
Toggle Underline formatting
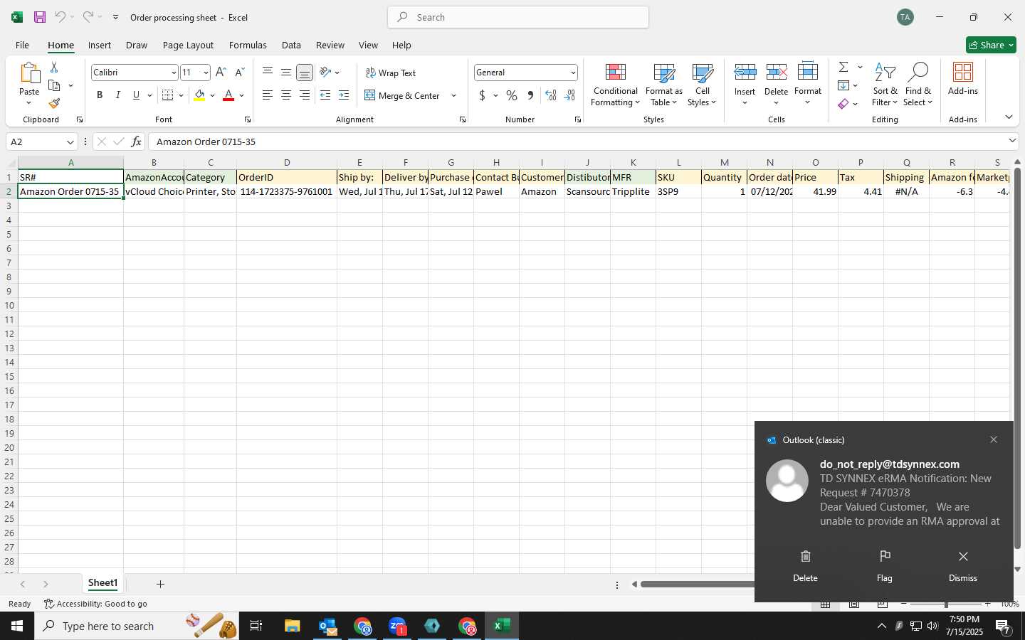[x=136, y=95]
